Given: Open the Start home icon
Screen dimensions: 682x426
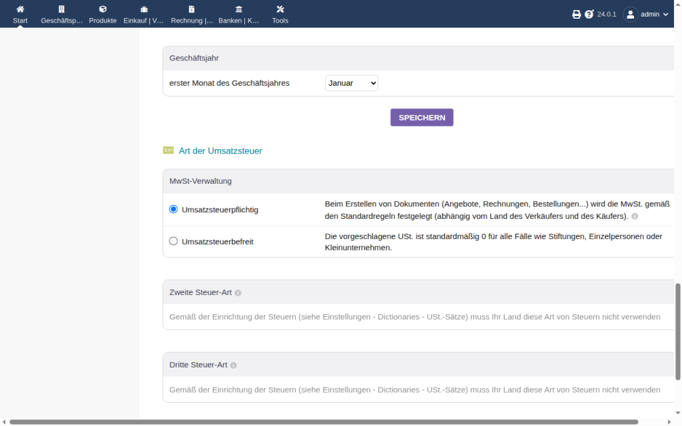Looking at the screenshot, I should click(20, 9).
